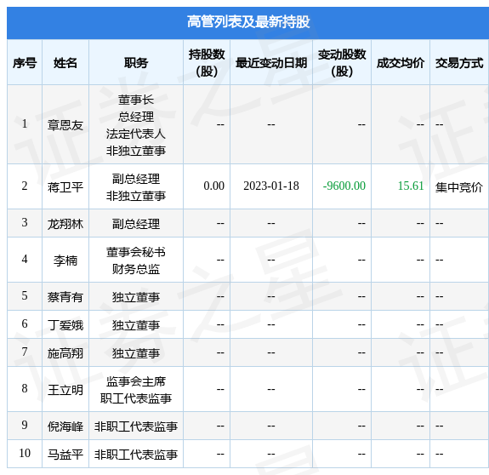
Task: Click 李楠's title 董事会秘书
Action: point(136,252)
